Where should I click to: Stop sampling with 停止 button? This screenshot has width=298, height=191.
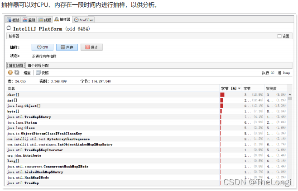(91, 47)
